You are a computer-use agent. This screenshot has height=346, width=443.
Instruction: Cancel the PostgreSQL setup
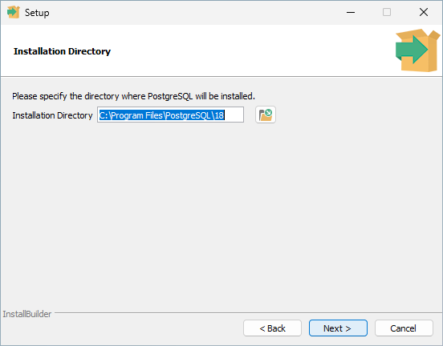point(404,328)
